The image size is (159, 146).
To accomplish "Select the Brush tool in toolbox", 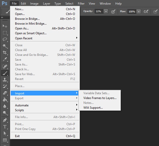I will pyautogui.click(x=5, y=73).
